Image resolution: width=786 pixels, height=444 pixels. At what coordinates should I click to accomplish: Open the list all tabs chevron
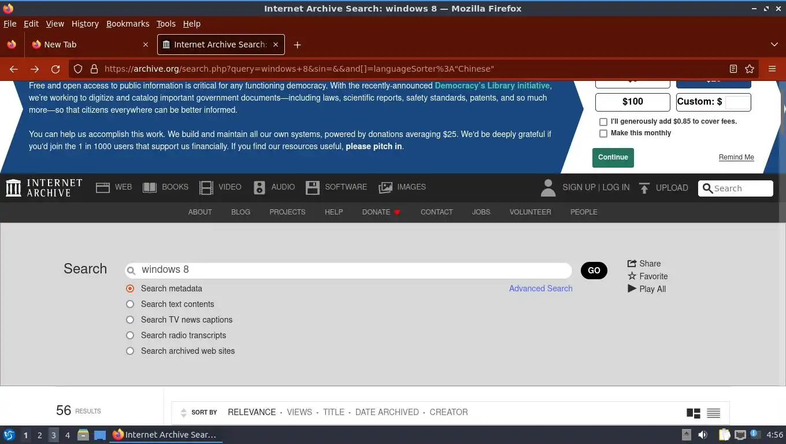point(774,45)
